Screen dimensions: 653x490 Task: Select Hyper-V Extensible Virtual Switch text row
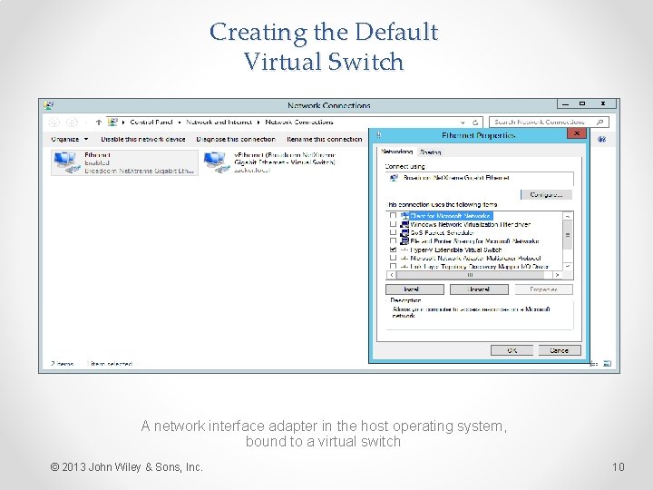pos(455,250)
